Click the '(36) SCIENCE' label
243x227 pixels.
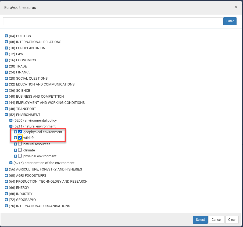click(x=20, y=90)
